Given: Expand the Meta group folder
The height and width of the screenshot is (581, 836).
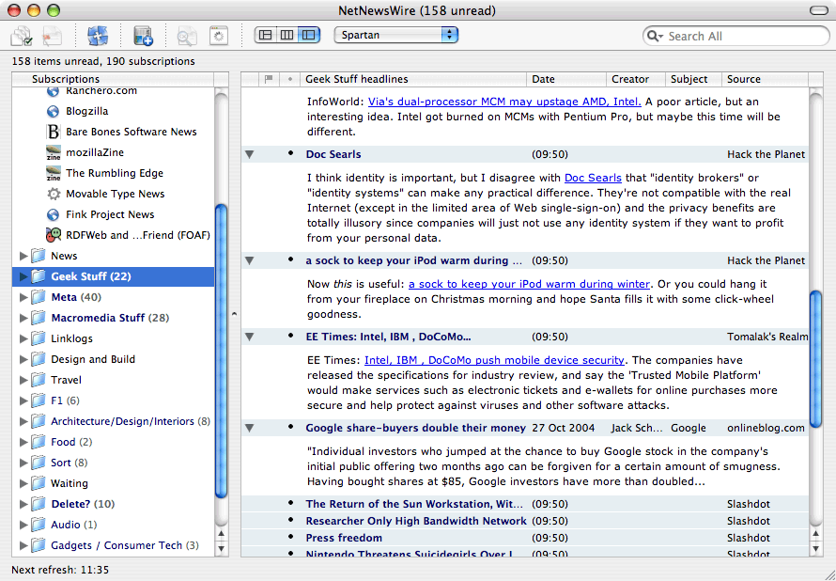Looking at the screenshot, I should (24, 297).
